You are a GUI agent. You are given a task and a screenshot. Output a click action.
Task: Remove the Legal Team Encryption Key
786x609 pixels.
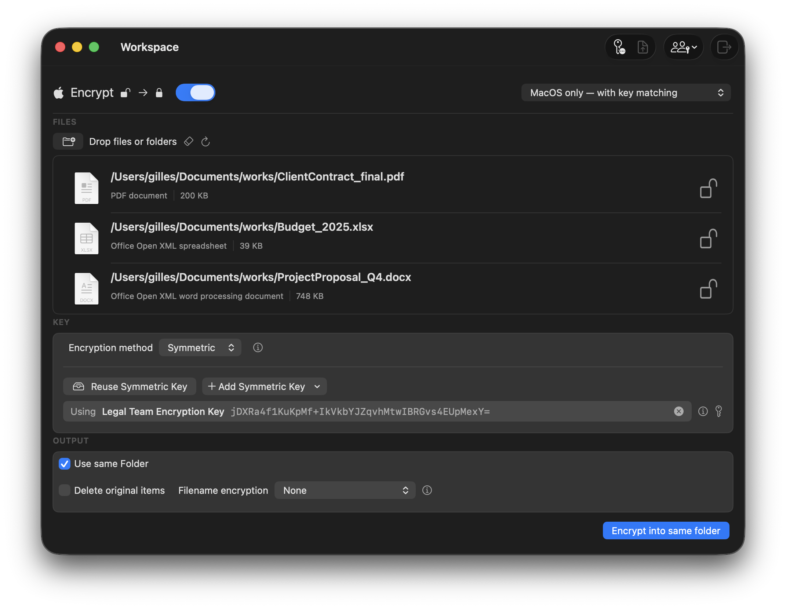pyautogui.click(x=679, y=411)
